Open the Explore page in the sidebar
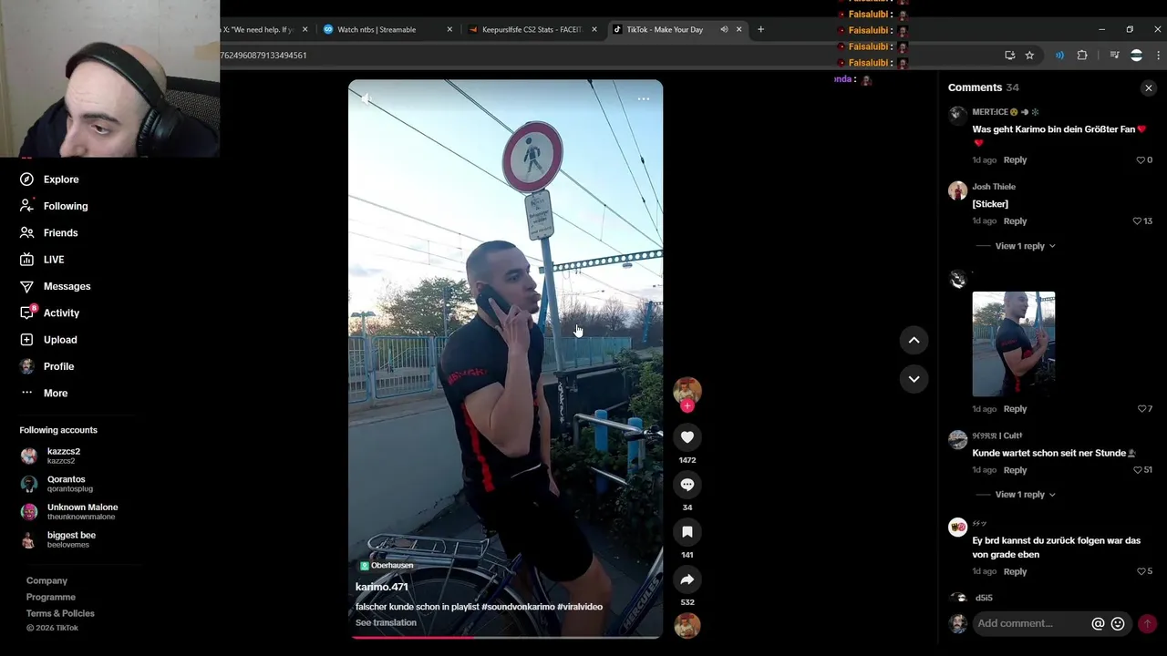 point(50,179)
